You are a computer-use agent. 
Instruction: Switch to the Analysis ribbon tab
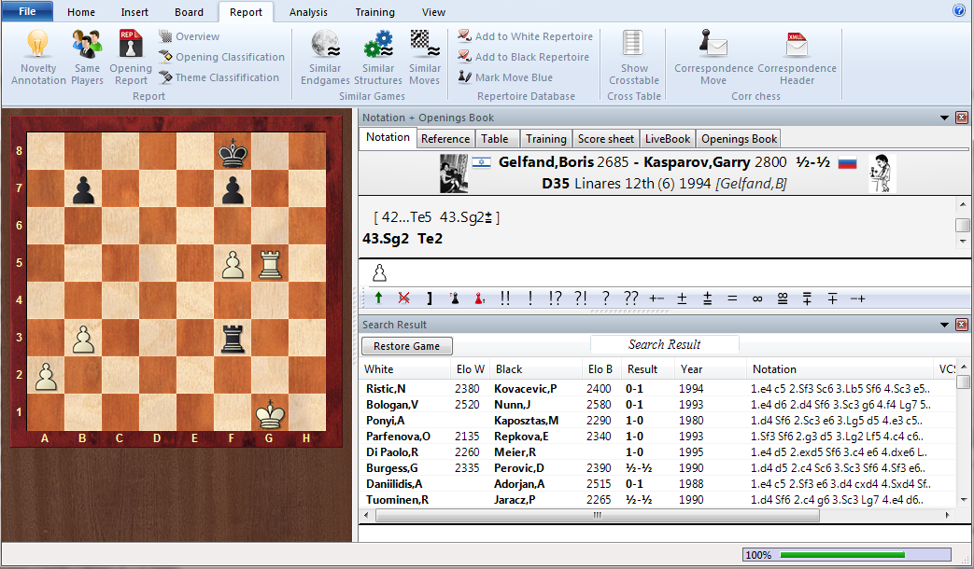pyautogui.click(x=309, y=12)
